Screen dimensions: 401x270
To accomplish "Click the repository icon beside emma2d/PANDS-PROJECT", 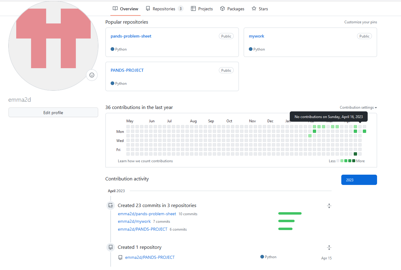I will pos(121,257).
